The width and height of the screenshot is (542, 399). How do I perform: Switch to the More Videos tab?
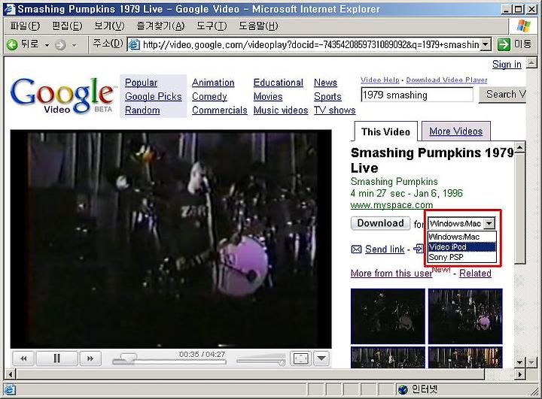tap(455, 131)
